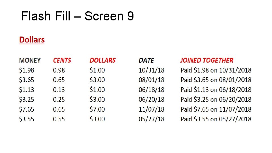The width and height of the screenshot is (272, 153).
Task: Click 'Paid $3.25 on 06/20/2018' text
Action: click(216, 99)
